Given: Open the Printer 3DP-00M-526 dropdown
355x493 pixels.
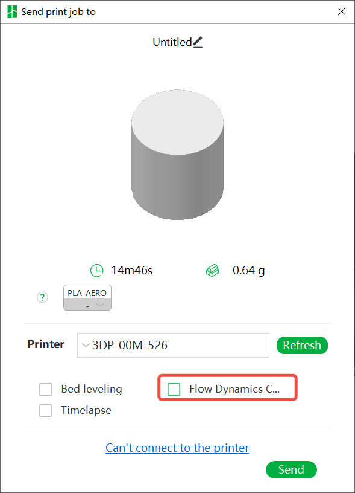Looking at the screenshot, I should point(173,345).
